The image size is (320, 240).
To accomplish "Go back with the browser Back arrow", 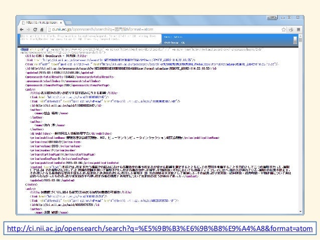I will pyautogui.click(x=22, y=30).
